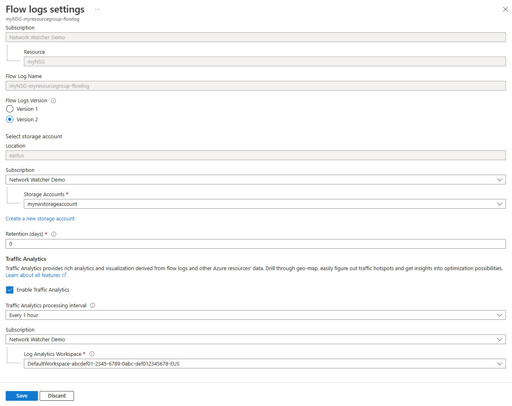
Task: Open the Log Analytics Workspace dropdown
Action: pos(264,364)
